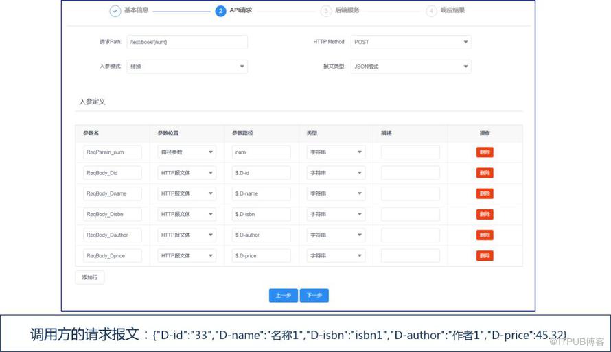This screenshot has width=611, height=352.
Task: Open the 路径参数 position dropdown for ReqParam_num
Action: 187,152
